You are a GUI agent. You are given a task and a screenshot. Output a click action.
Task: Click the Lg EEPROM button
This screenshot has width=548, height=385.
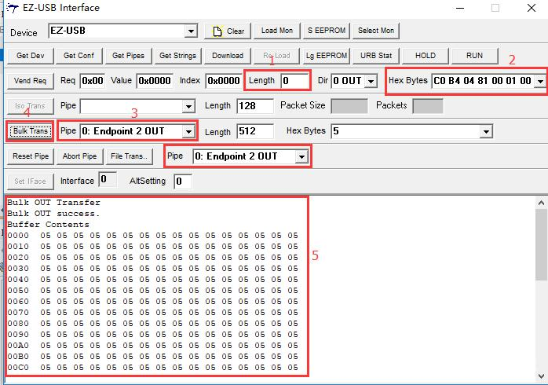click(x=327, y=56)
